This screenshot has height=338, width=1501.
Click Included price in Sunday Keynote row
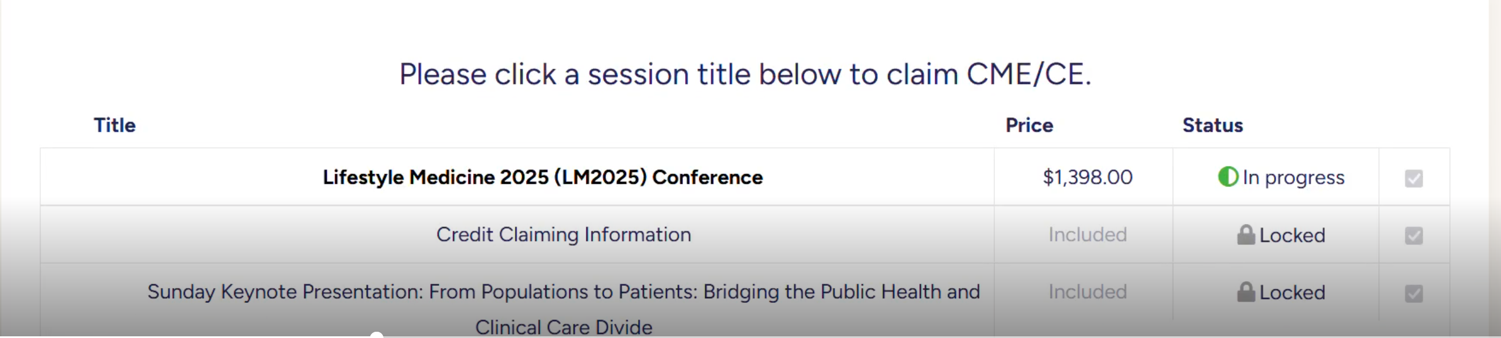[1087, 291]
